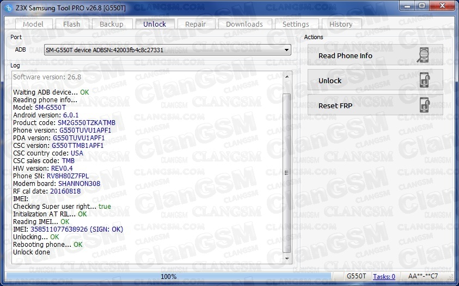Click the PDA version G550TUVU1APF1 line
Screen dimensions: 459x286
click(x=59, y=138)
